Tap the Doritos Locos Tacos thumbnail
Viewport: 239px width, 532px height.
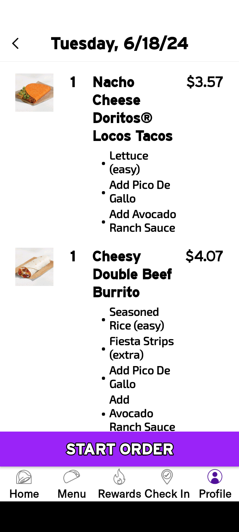(x=35, y=92)
